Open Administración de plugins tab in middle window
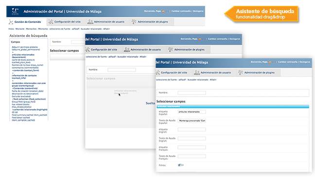The width and height of the screenshot is (315, 183). click(x=187, y=50)
